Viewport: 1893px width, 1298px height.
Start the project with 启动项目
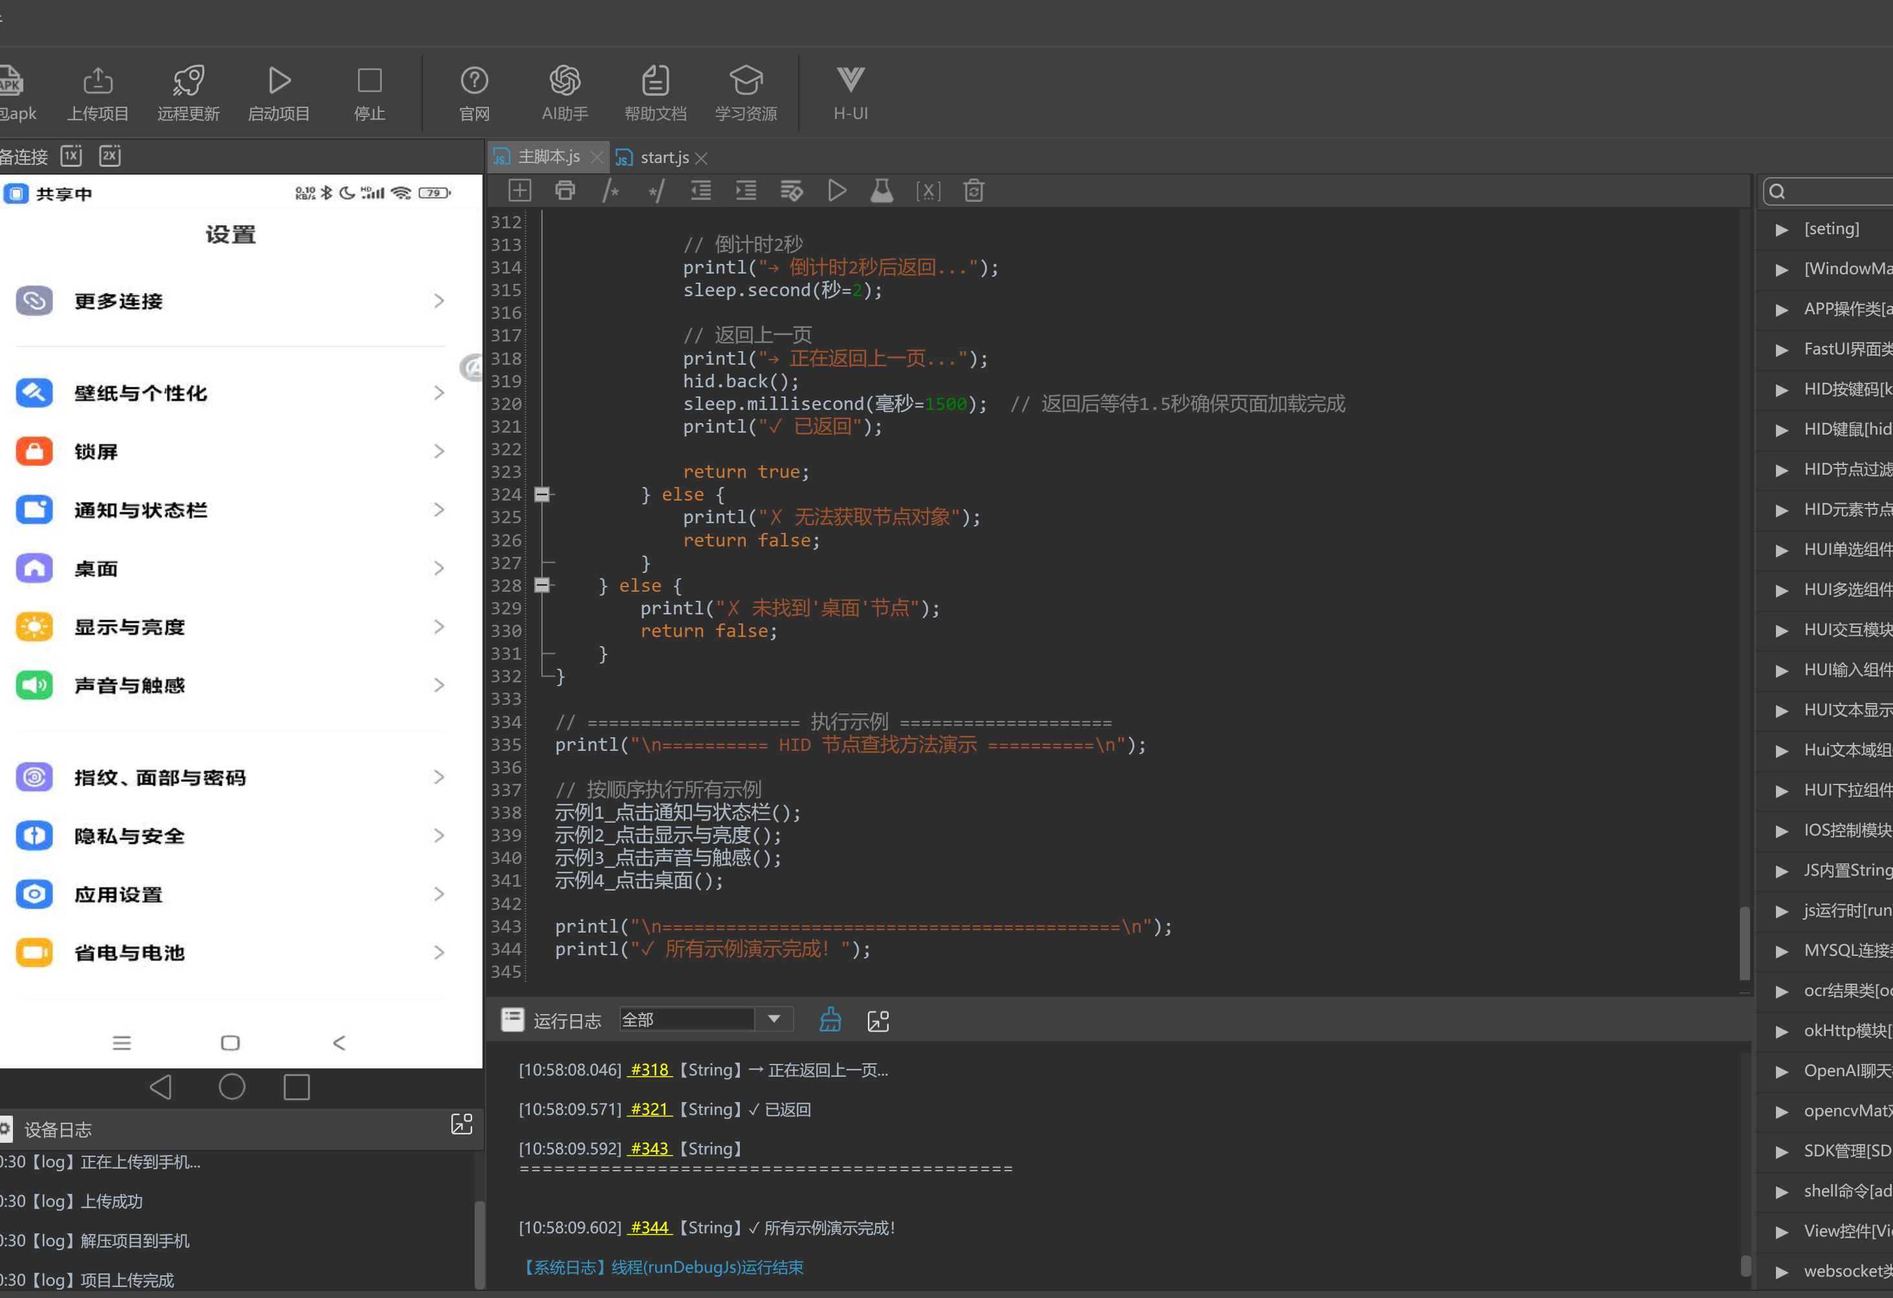(279, 93)
